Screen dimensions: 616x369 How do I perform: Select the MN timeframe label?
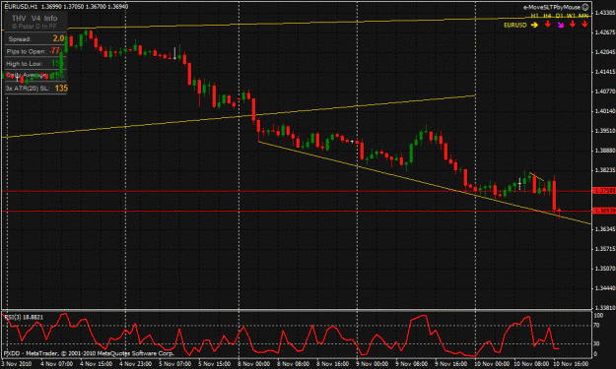(x=583, y=16)
